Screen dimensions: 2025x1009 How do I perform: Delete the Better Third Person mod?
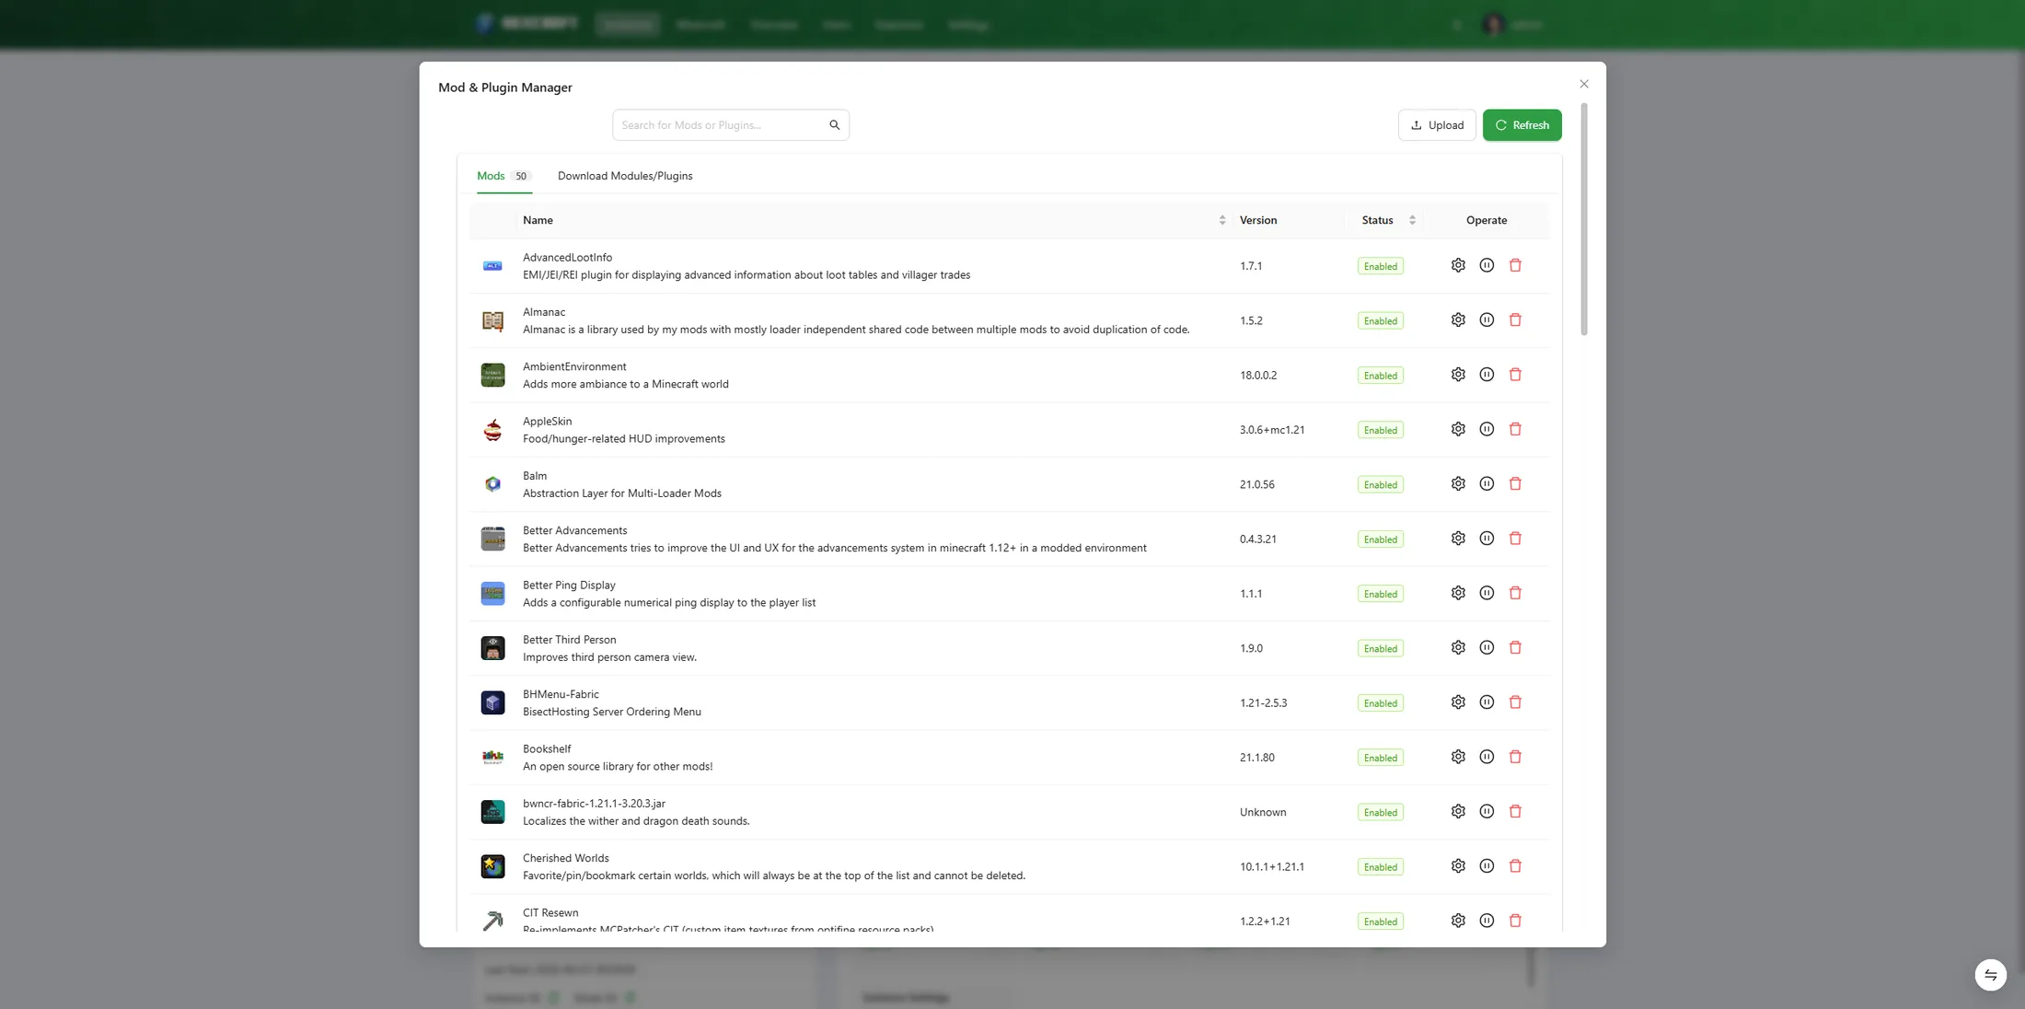[1515, 647]
